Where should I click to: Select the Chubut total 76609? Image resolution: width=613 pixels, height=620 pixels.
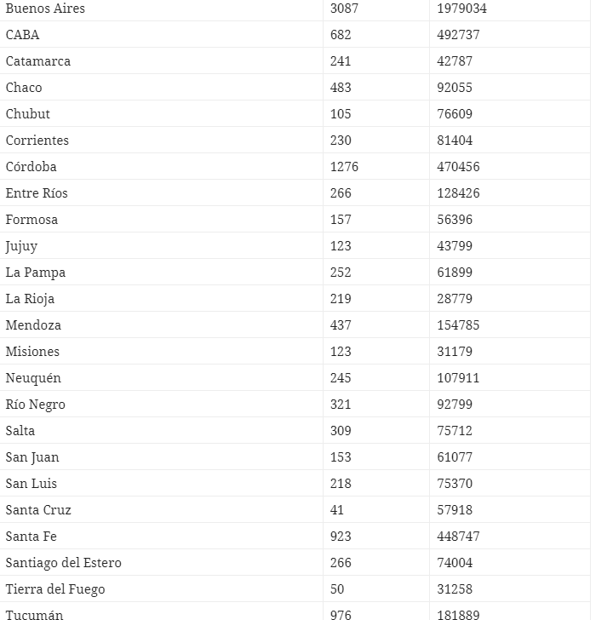455,114
